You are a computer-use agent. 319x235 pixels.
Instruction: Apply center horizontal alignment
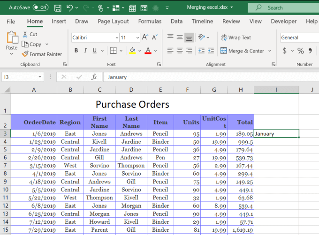click(x=180, y=51)
